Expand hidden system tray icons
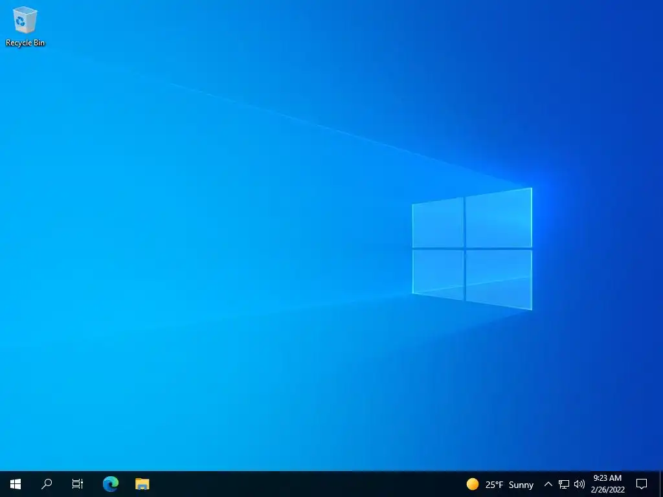Image resolution: width=663 pixels, height=497 pixels. [x=548, y=484]
